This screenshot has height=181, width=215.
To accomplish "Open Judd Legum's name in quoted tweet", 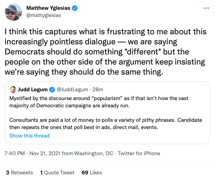I will coord(33,89).
